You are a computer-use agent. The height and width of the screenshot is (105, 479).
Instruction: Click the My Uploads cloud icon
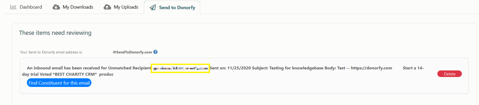point(107,7)
